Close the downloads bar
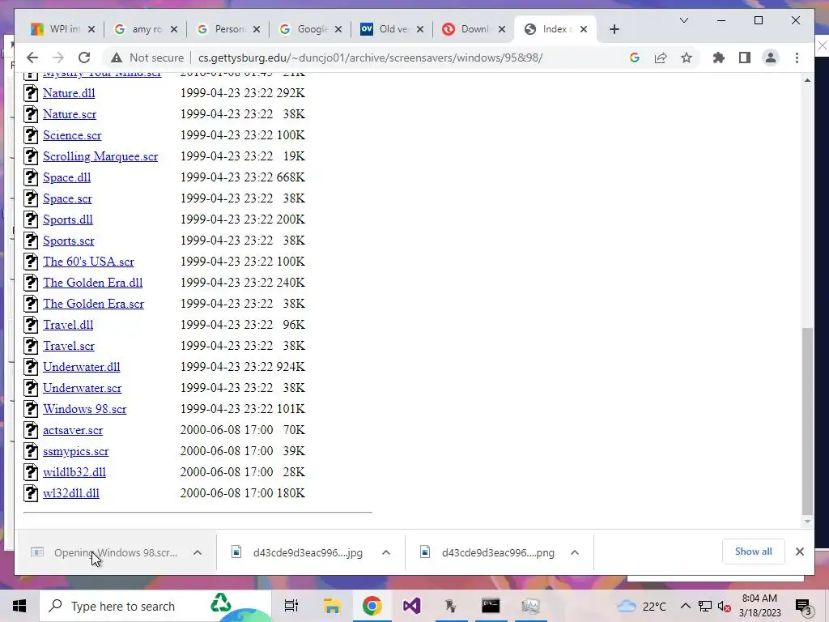This screenshot has width=829, height=622. coord(799,552)
